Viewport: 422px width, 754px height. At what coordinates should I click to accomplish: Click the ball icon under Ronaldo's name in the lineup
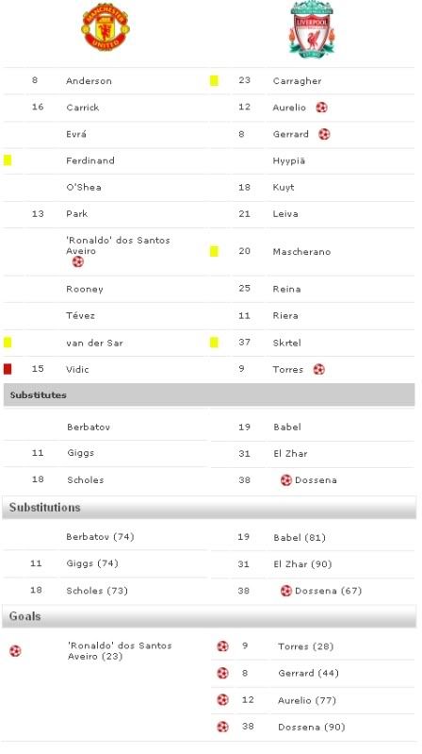coord(77,261)
